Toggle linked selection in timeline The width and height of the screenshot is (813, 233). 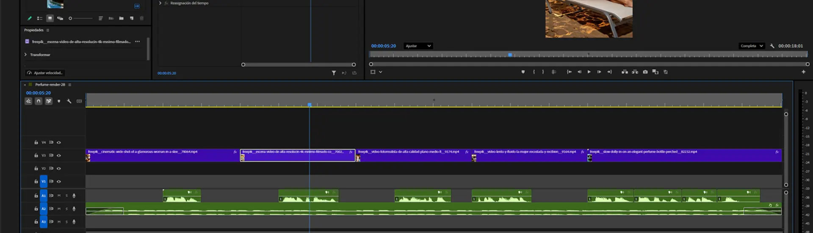point(49,101)
